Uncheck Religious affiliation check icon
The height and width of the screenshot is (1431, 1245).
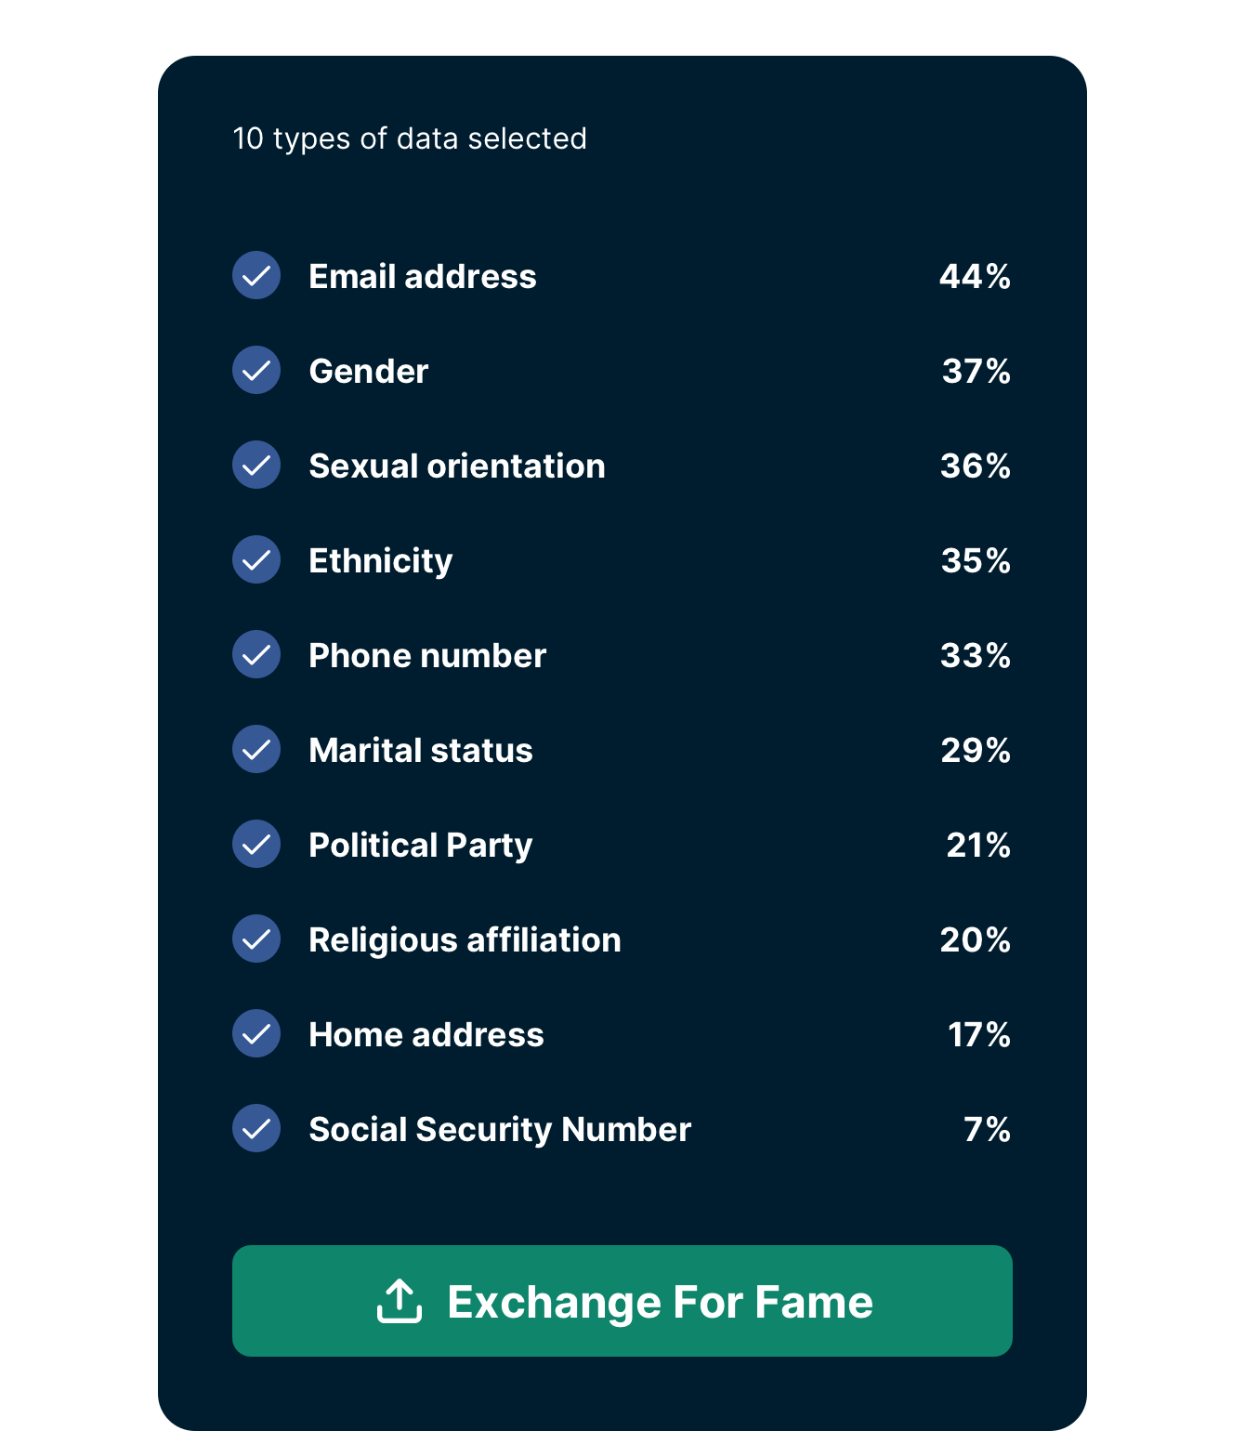tap(256, 939)
